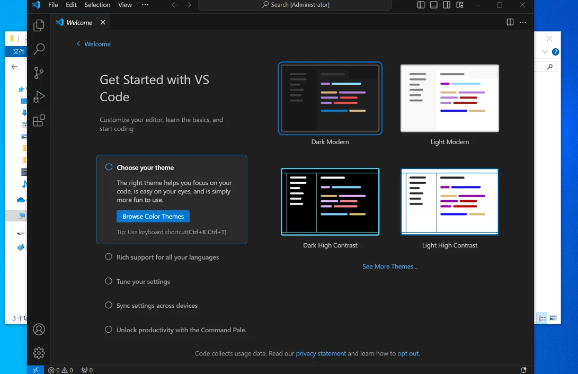578x374 pixels.
Task: Open the 文件 tab in File Explorer
Action: (19, 51)
